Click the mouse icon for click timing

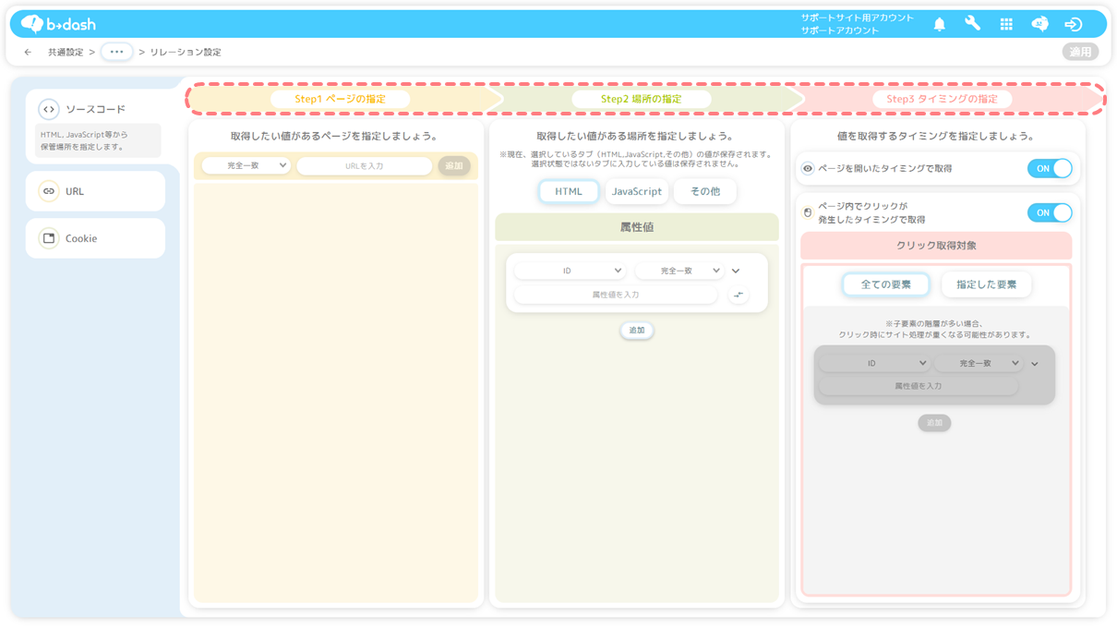(808, 212)
